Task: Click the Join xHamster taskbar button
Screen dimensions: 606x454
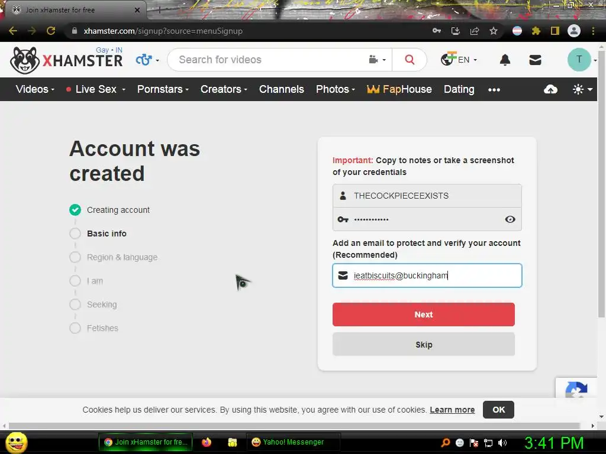Action: [x=146, y=442]
